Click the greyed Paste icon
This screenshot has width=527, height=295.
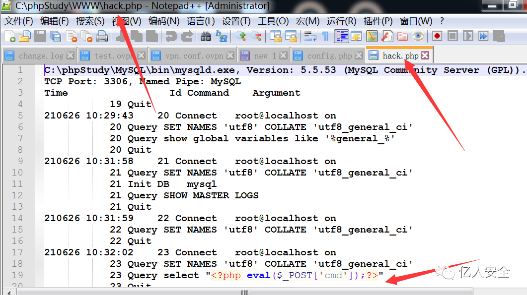coord(151,36)
